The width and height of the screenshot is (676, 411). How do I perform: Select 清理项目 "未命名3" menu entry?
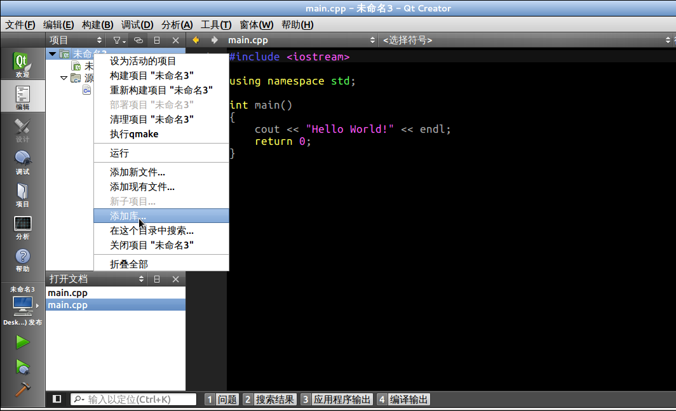click(x=161, y=119)
